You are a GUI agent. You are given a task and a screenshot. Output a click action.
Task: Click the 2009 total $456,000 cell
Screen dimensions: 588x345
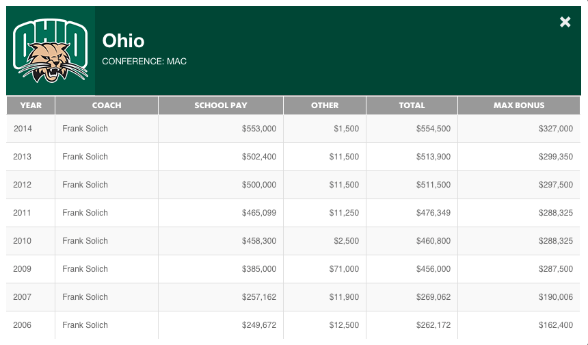click(412, 269)
